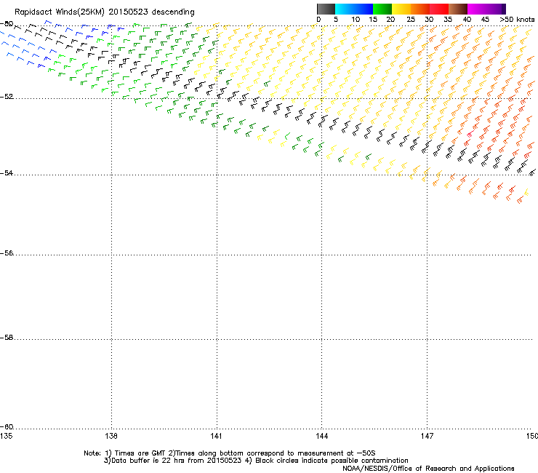Viewport: 538px width, 473px height.
Task: Click the latitude label '-58'
Action: [7, 338]
